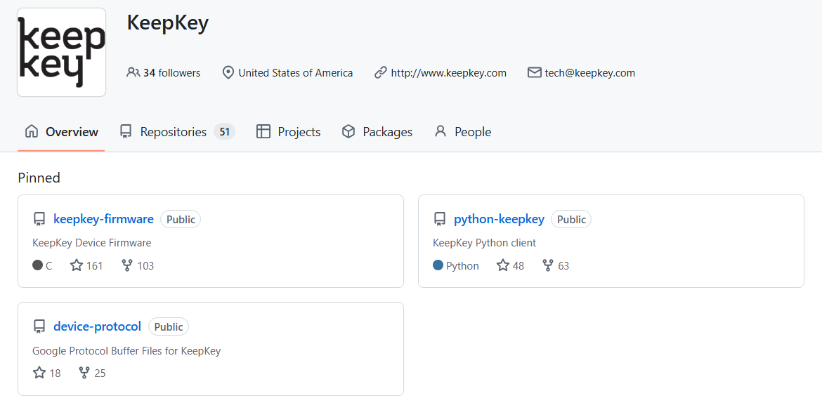Image resolution: width=822 pixels, height=417 pixels.
Task: Open the device-protocol repository
Action: pos(97,326)
